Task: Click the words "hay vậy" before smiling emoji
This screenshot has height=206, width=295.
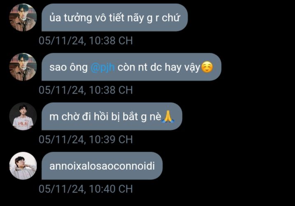Action: click(182, 67)
